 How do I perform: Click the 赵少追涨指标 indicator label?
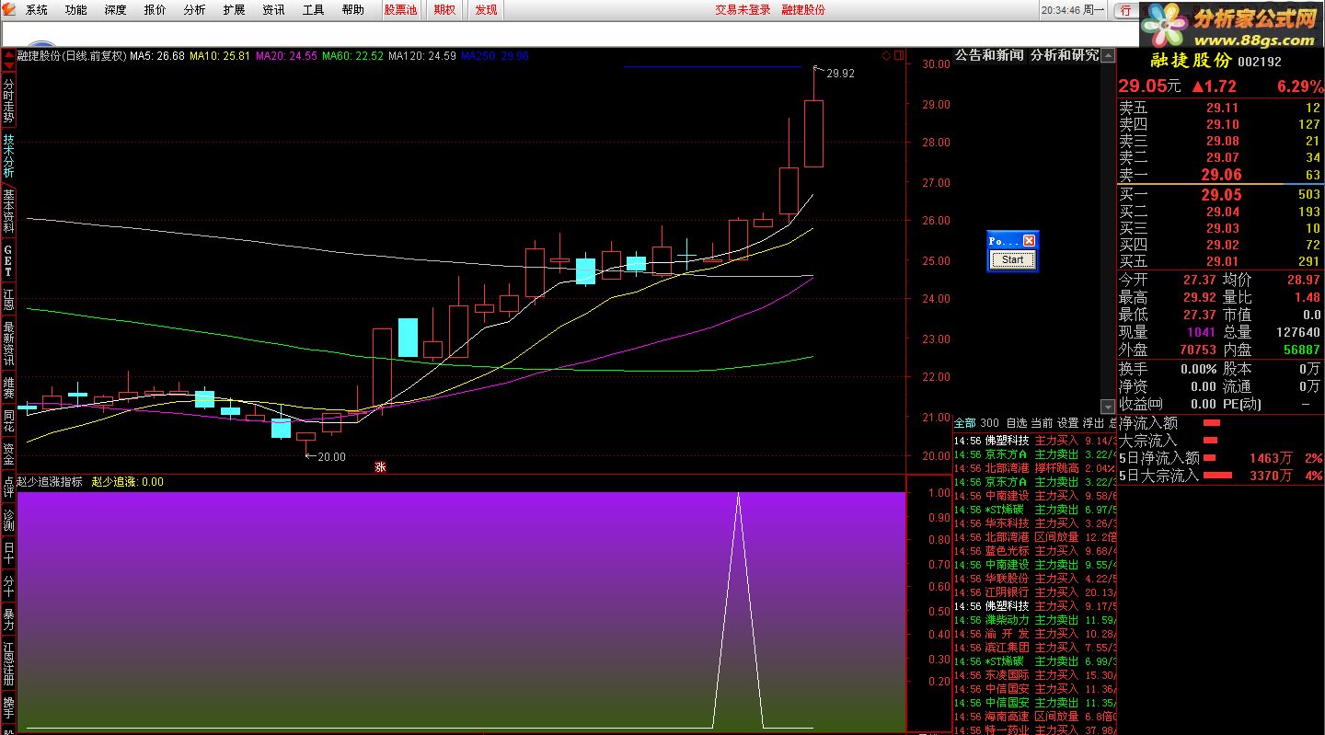(50, 481)
